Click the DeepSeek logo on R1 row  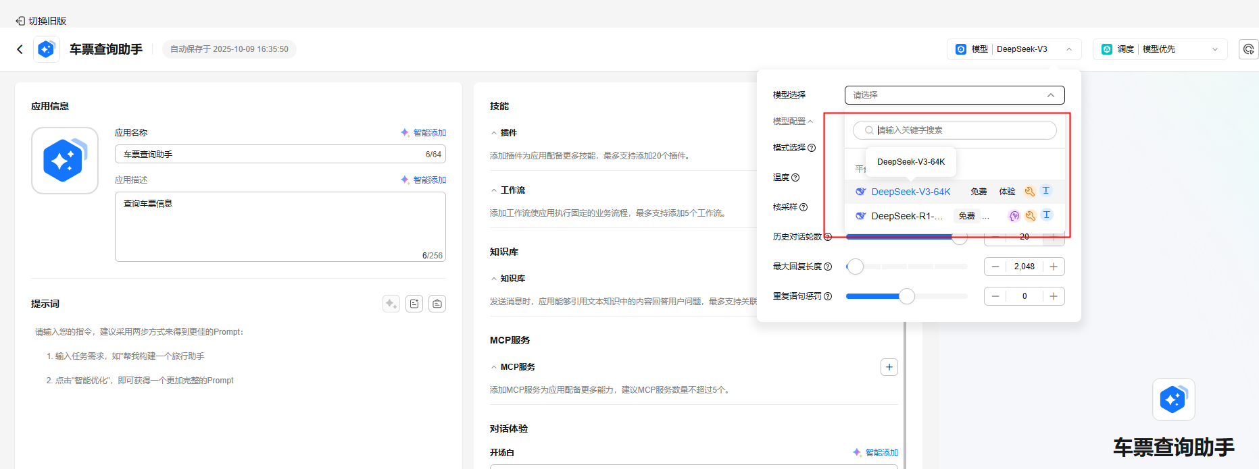[x=861, y=216]
